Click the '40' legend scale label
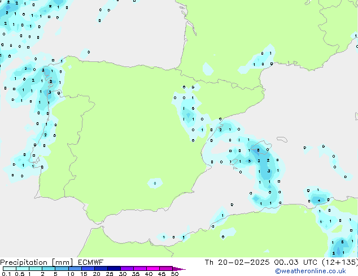This screenshot has height=276, width=358. pos(149,274)
